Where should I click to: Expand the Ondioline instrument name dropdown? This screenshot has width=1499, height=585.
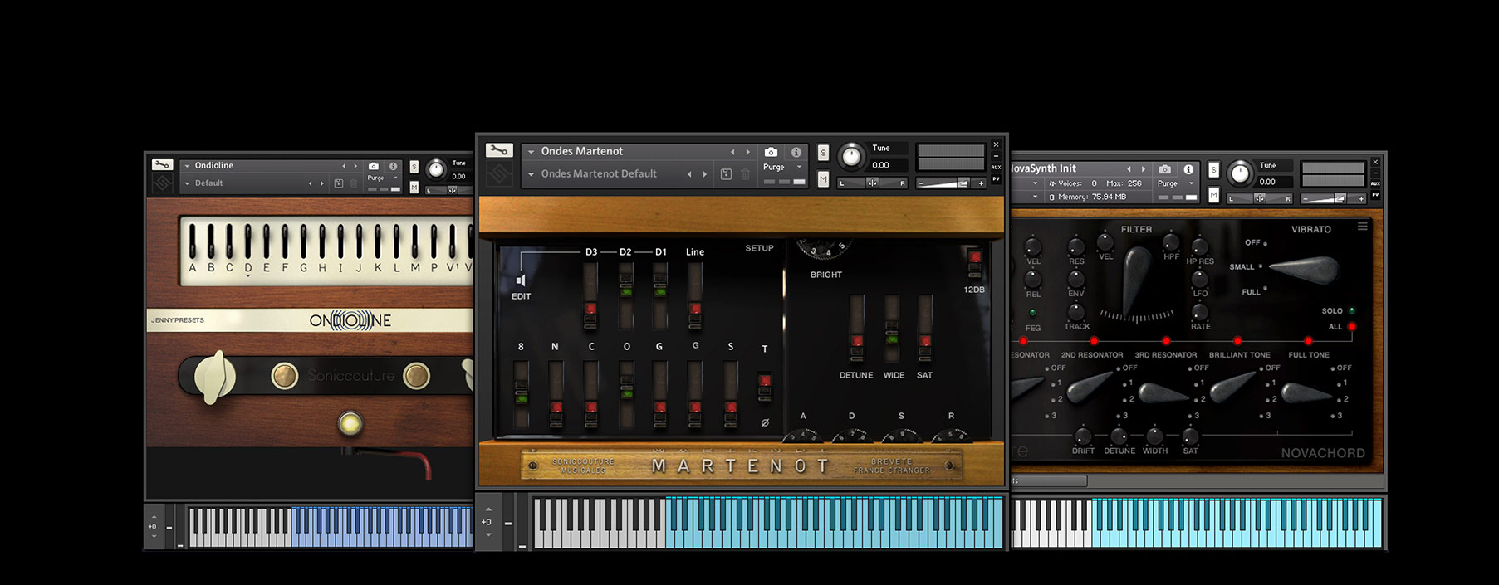[188, 166]
